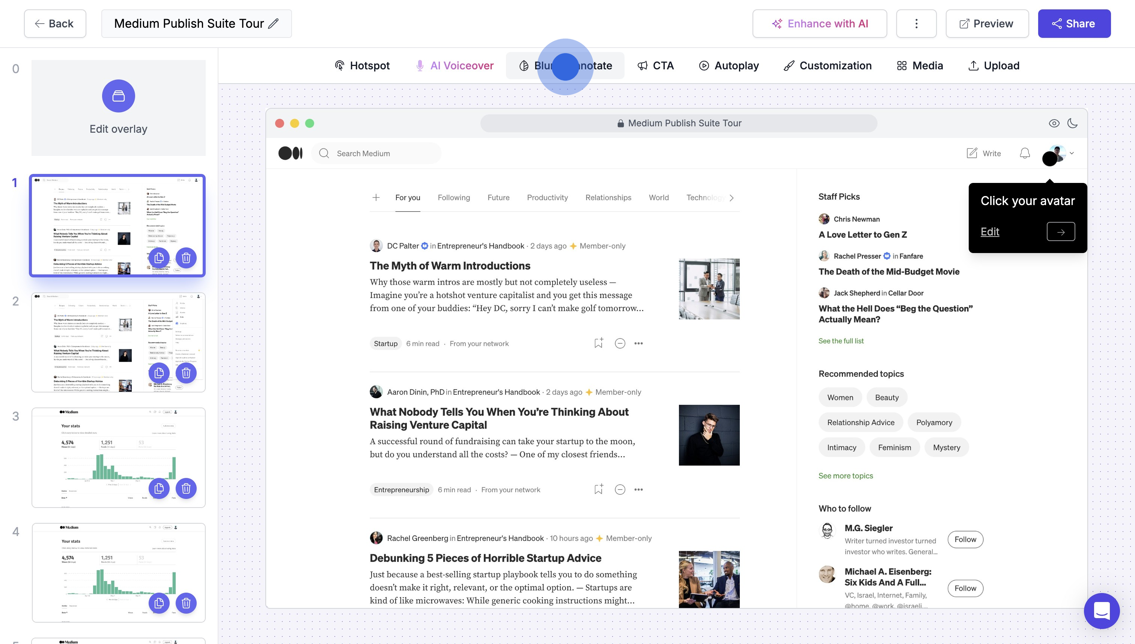Expand the avatar dropdown chevron
The height and width of the screenshot is (644, 1135).
(1072, 153)
